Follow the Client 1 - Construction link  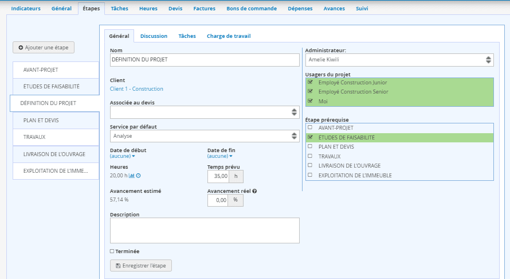[136, 89]
